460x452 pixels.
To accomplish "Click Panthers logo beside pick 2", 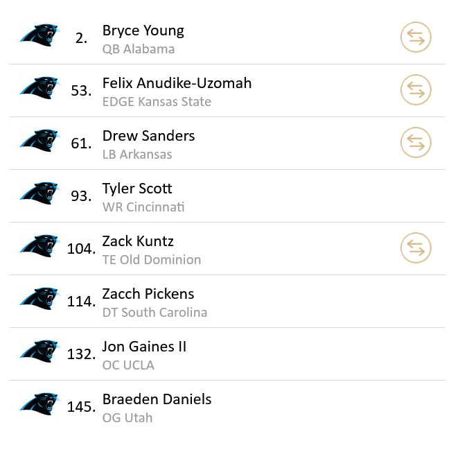I will (x=39, y=37).
